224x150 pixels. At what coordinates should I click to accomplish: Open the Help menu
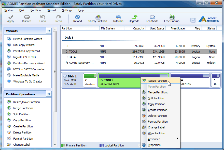point(81,10)
